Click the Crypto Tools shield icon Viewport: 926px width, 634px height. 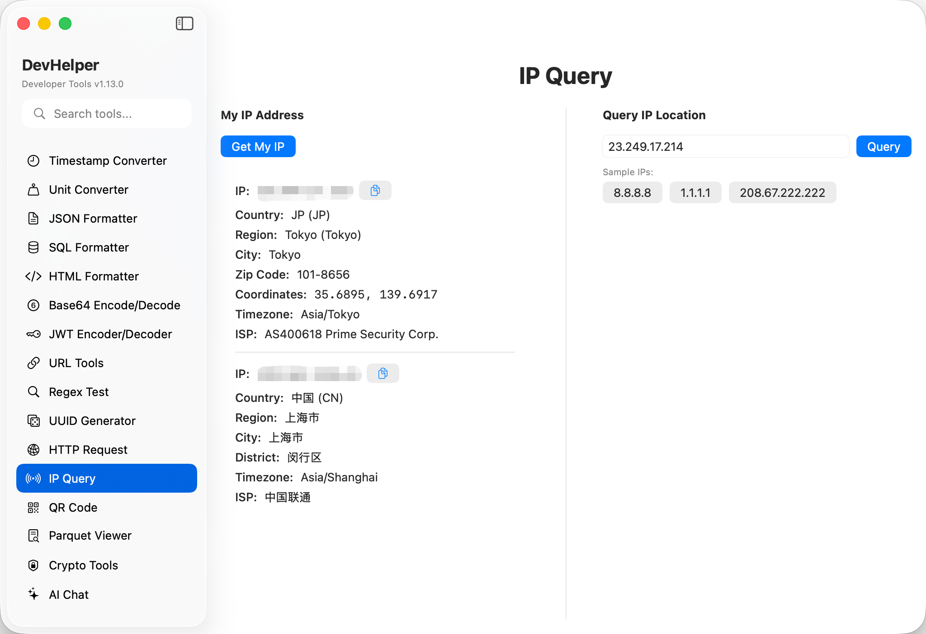point(33,565)
